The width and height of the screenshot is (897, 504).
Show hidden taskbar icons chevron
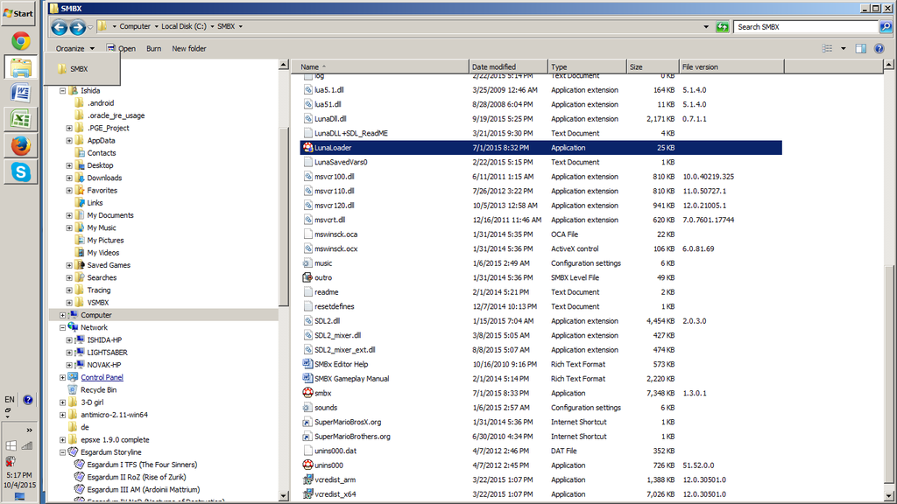pyautogui.click(x=29, y=430)
